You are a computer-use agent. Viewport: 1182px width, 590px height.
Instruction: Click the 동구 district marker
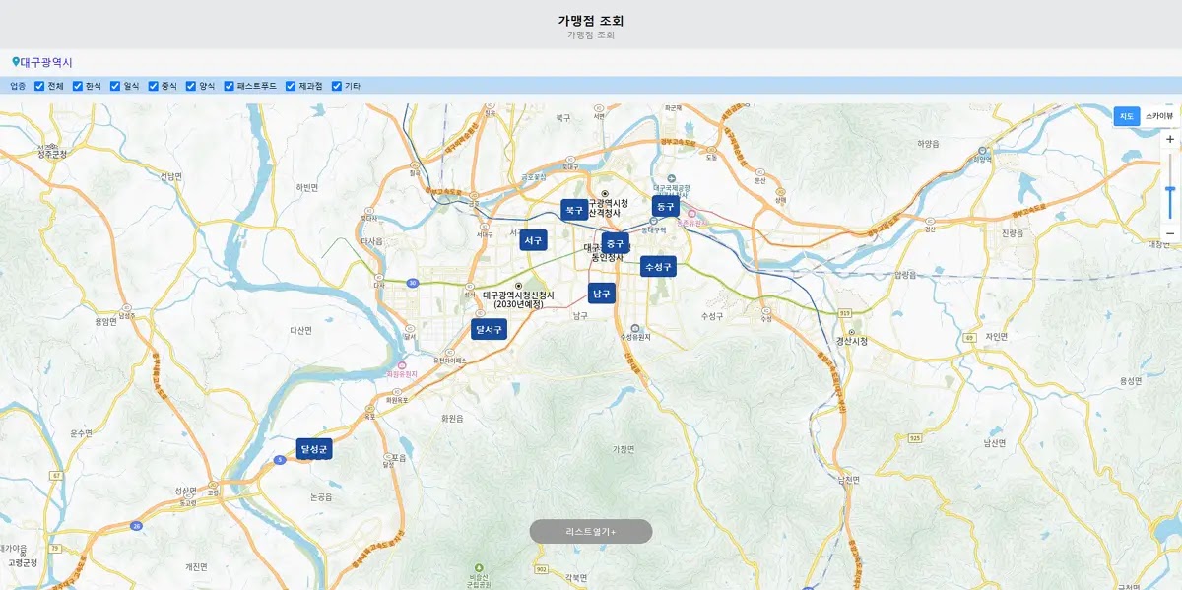(x=666, y=207)
